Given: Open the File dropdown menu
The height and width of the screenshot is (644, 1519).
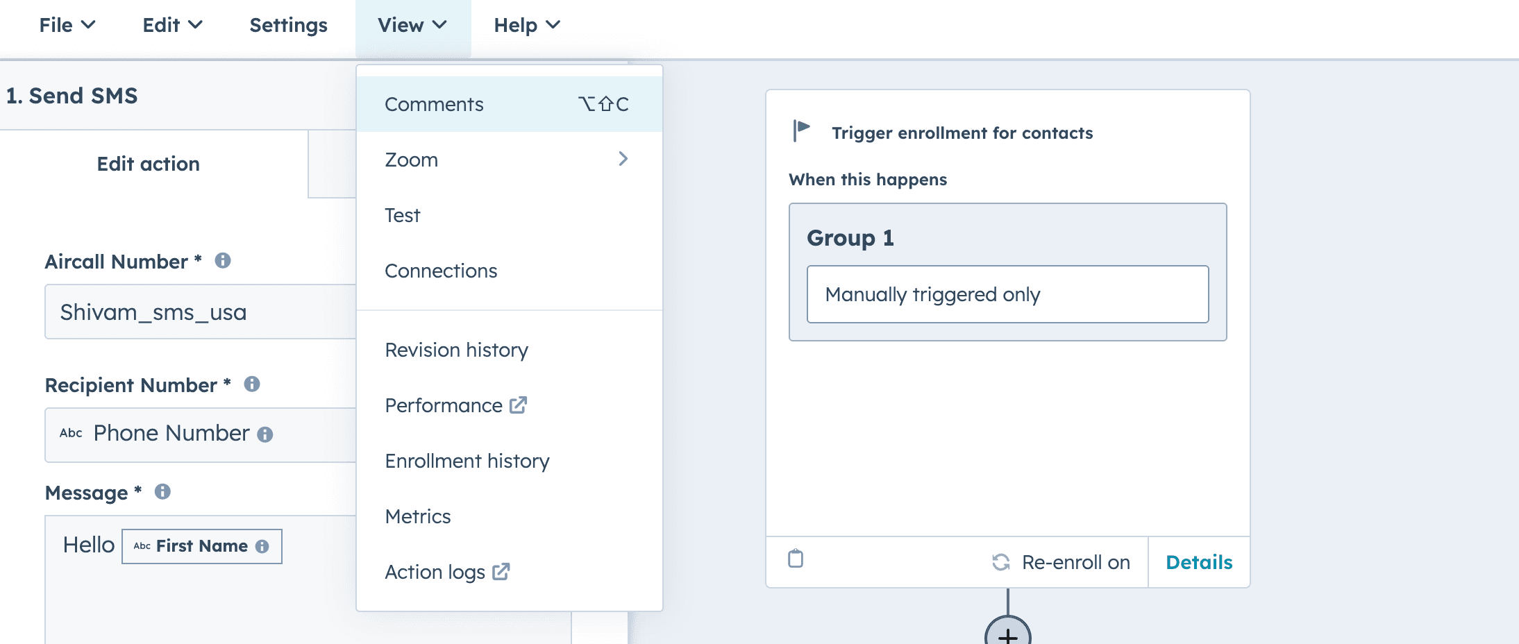Looking at the screenshot, I should click(67, 26).
